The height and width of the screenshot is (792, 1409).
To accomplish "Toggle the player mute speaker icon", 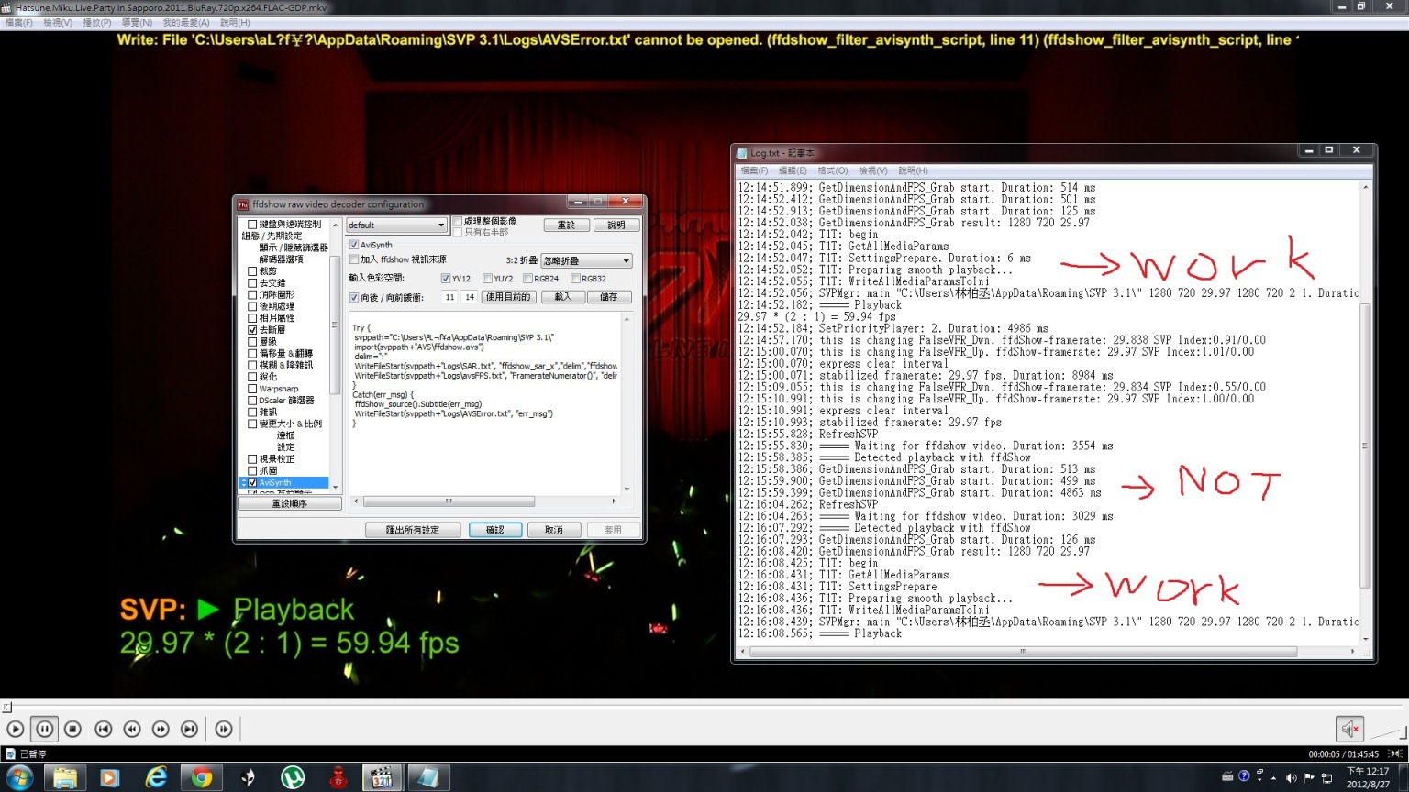I will point(1349,729).
